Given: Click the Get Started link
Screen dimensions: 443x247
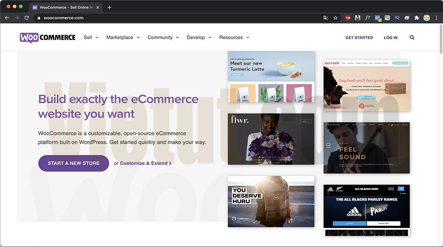Looking at the screenshot, I should [359, 38].
